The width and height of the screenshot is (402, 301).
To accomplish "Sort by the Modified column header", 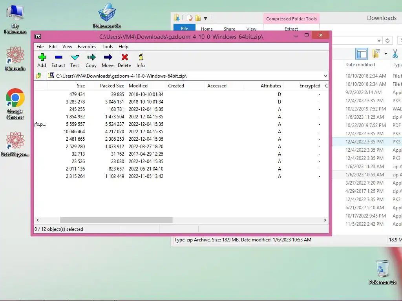I will 146,86.
